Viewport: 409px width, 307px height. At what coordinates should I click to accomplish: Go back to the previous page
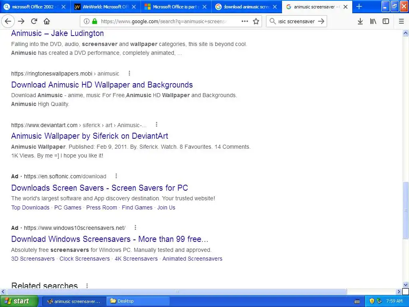(8, 22)
